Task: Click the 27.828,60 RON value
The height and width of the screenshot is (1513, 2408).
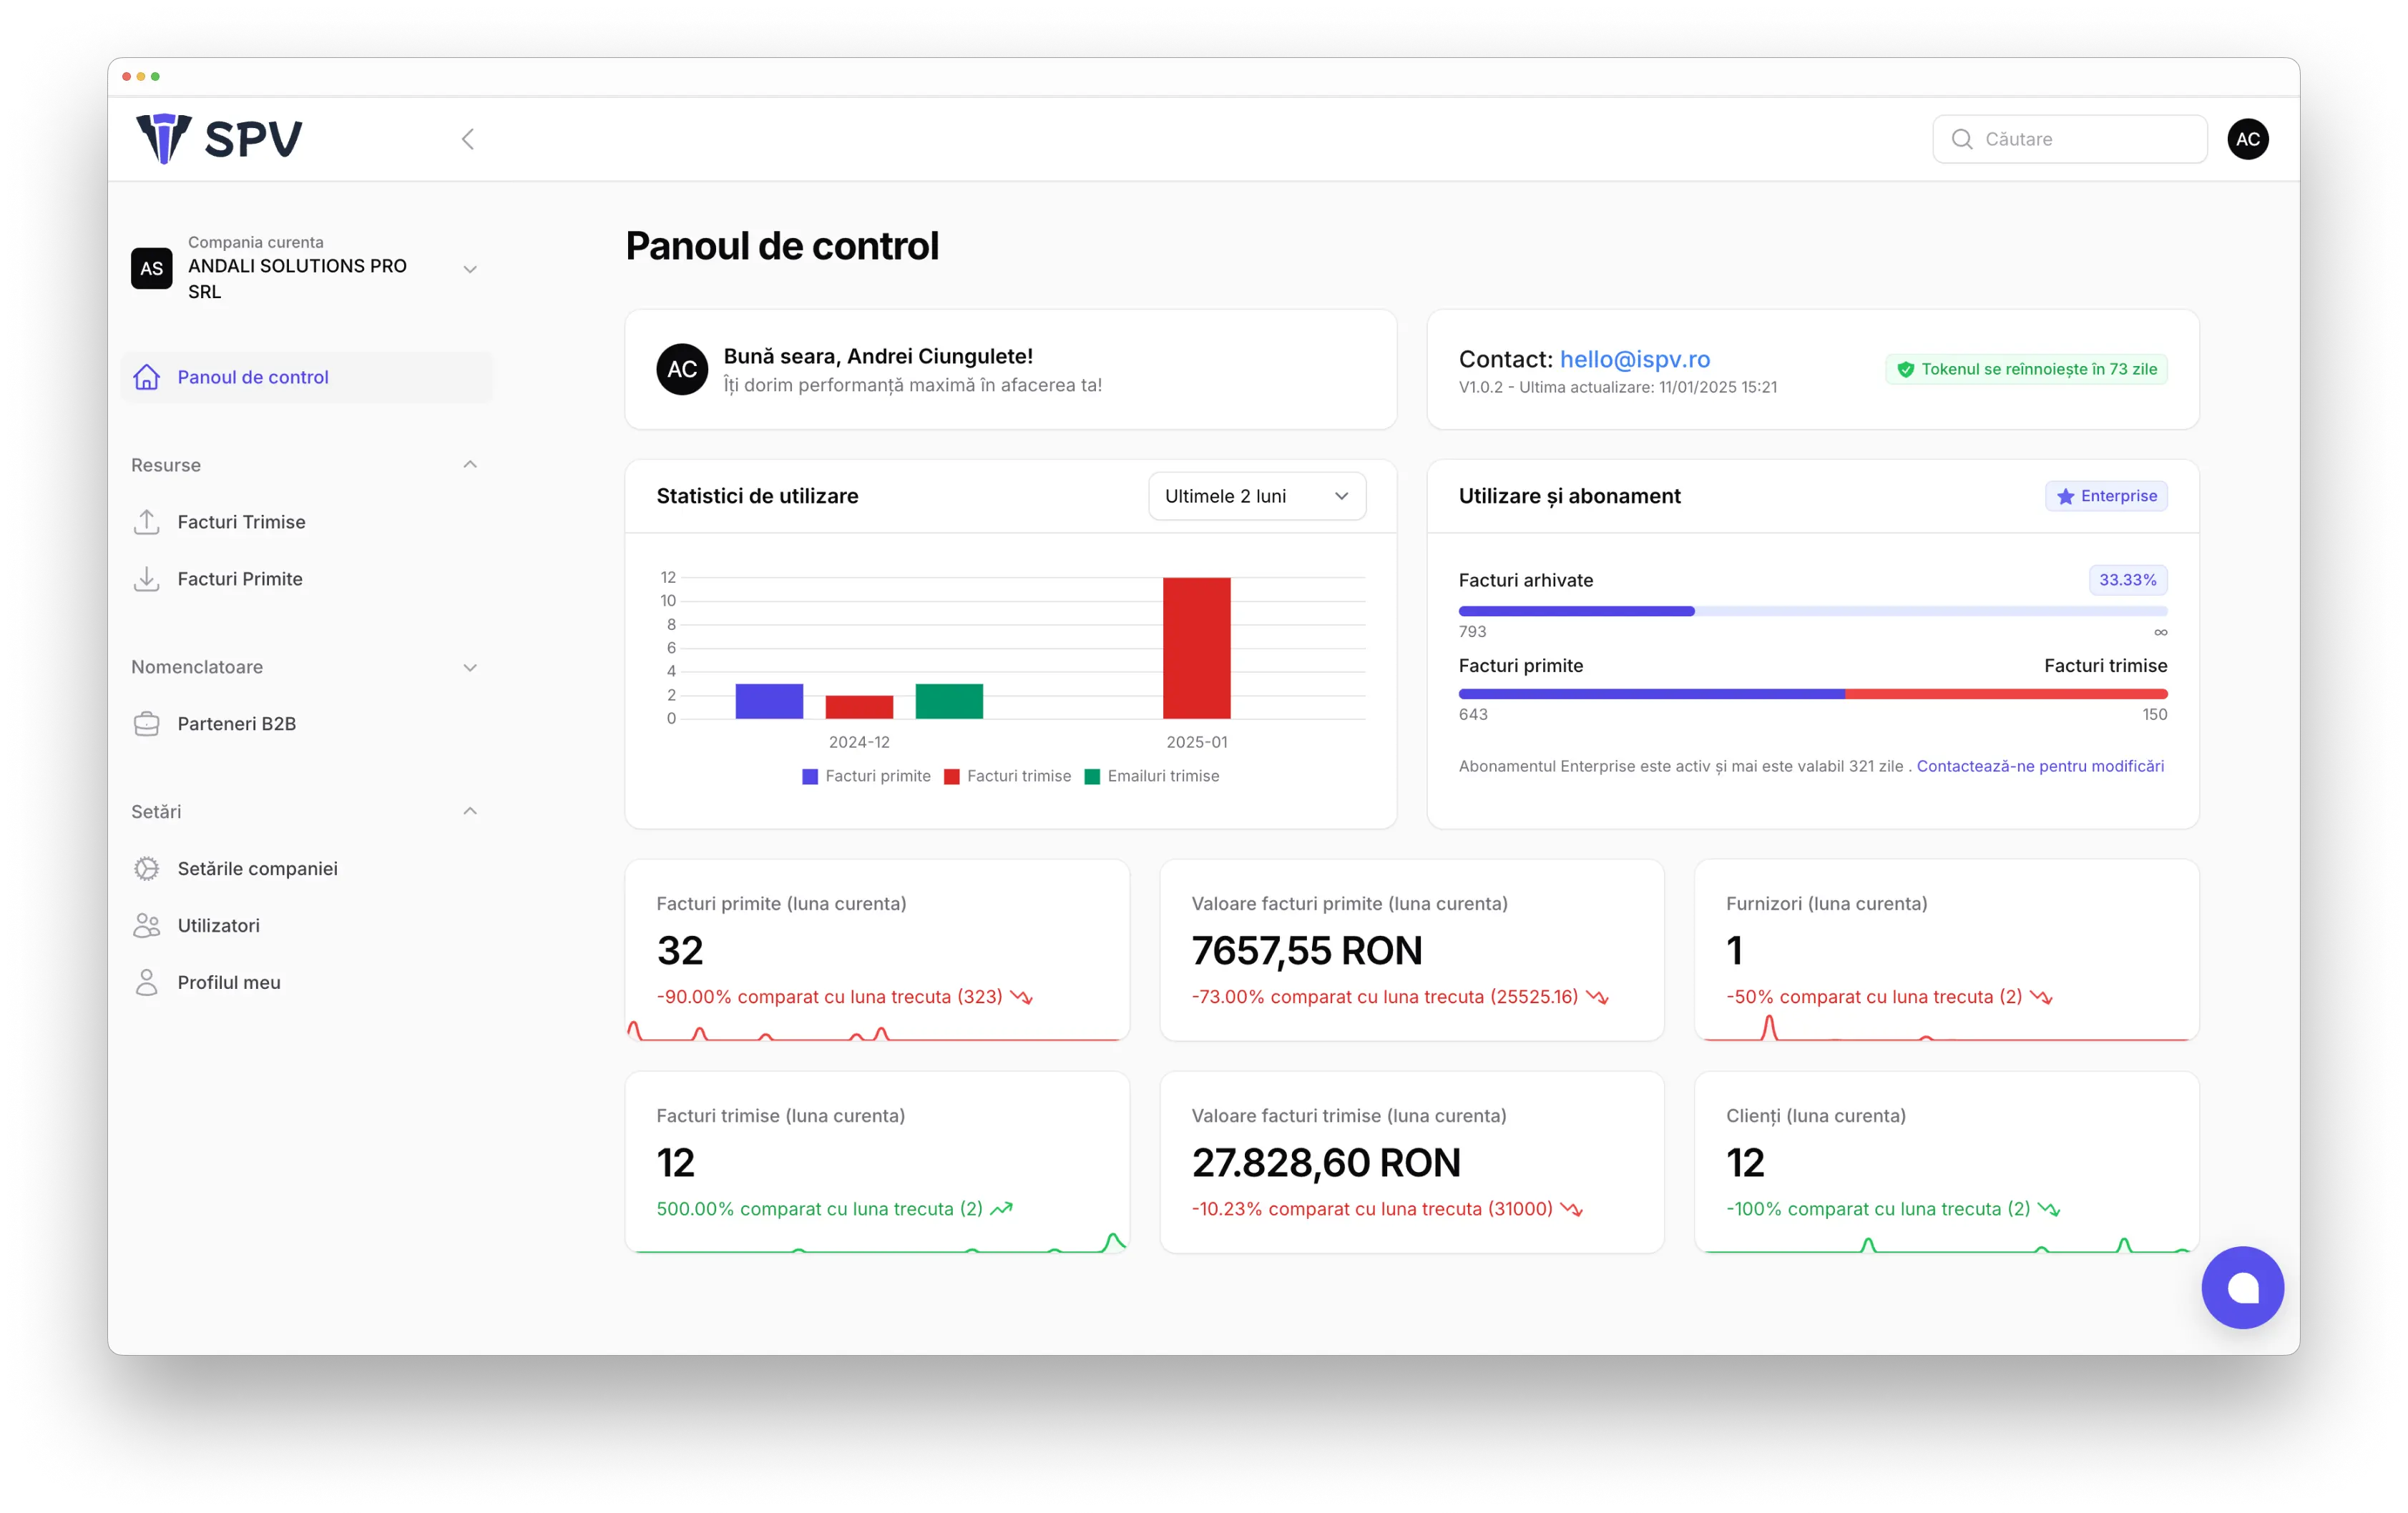Action: coord(1326,1162)
